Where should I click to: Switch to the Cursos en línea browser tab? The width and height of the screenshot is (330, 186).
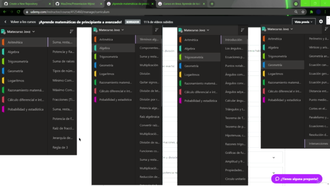click(181, 4)
